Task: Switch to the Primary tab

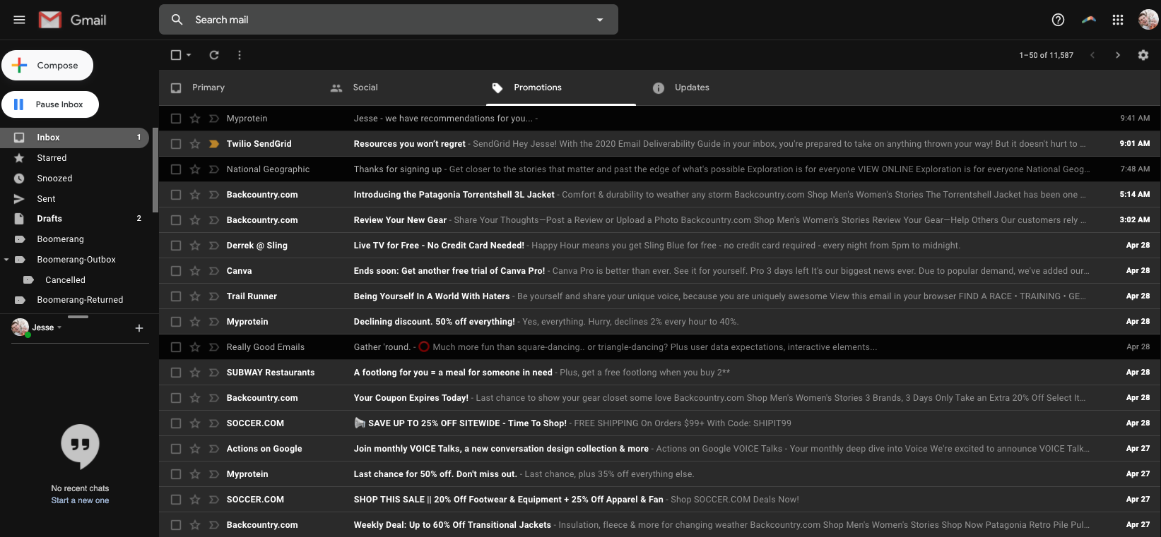Action: pos(208,88)
